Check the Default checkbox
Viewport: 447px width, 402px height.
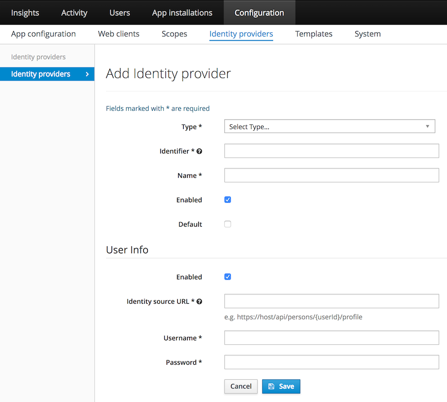click(x=228, y=224)
